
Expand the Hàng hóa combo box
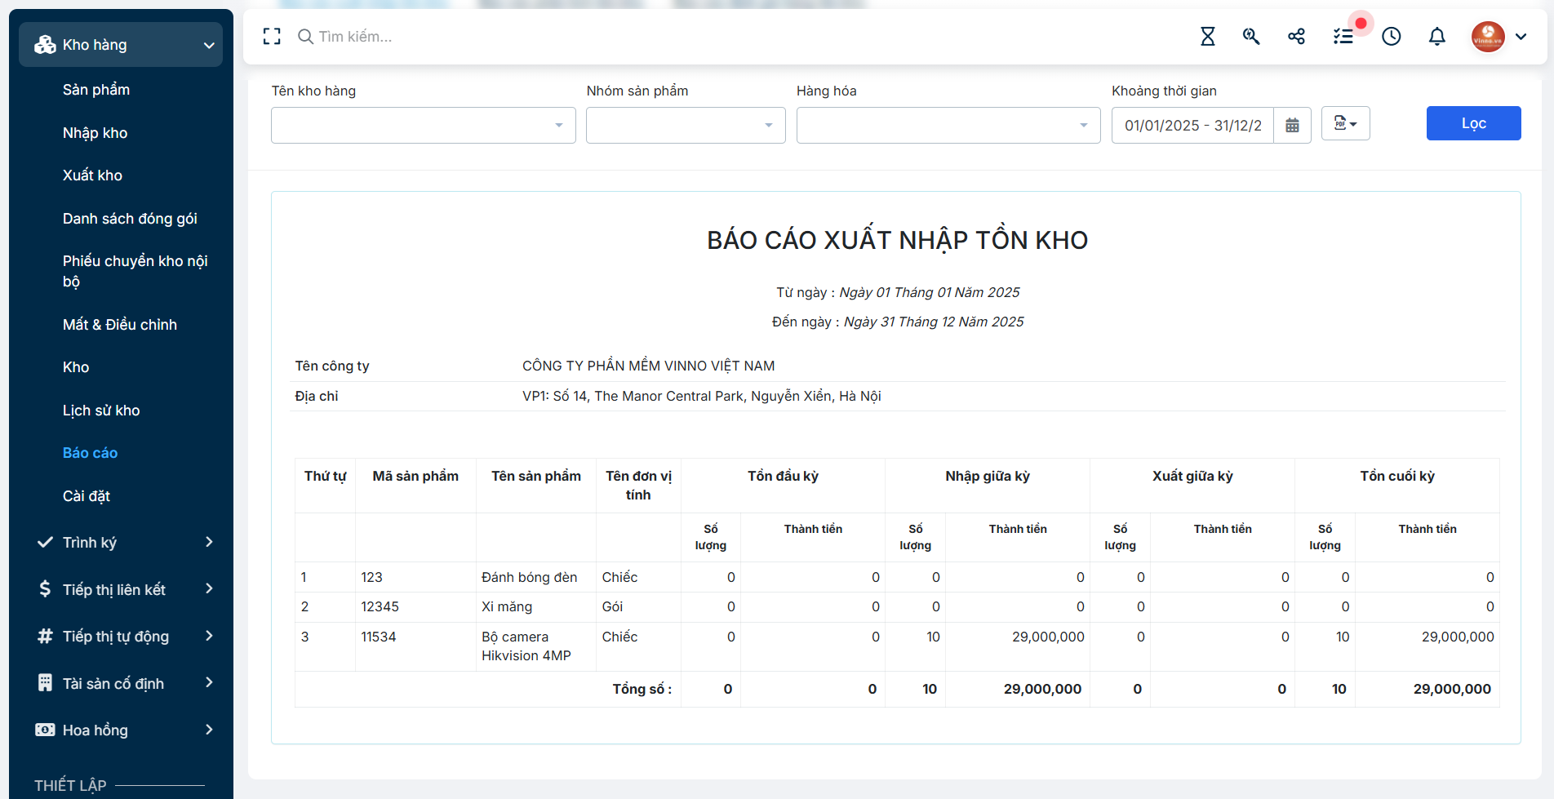coord(948,125)
